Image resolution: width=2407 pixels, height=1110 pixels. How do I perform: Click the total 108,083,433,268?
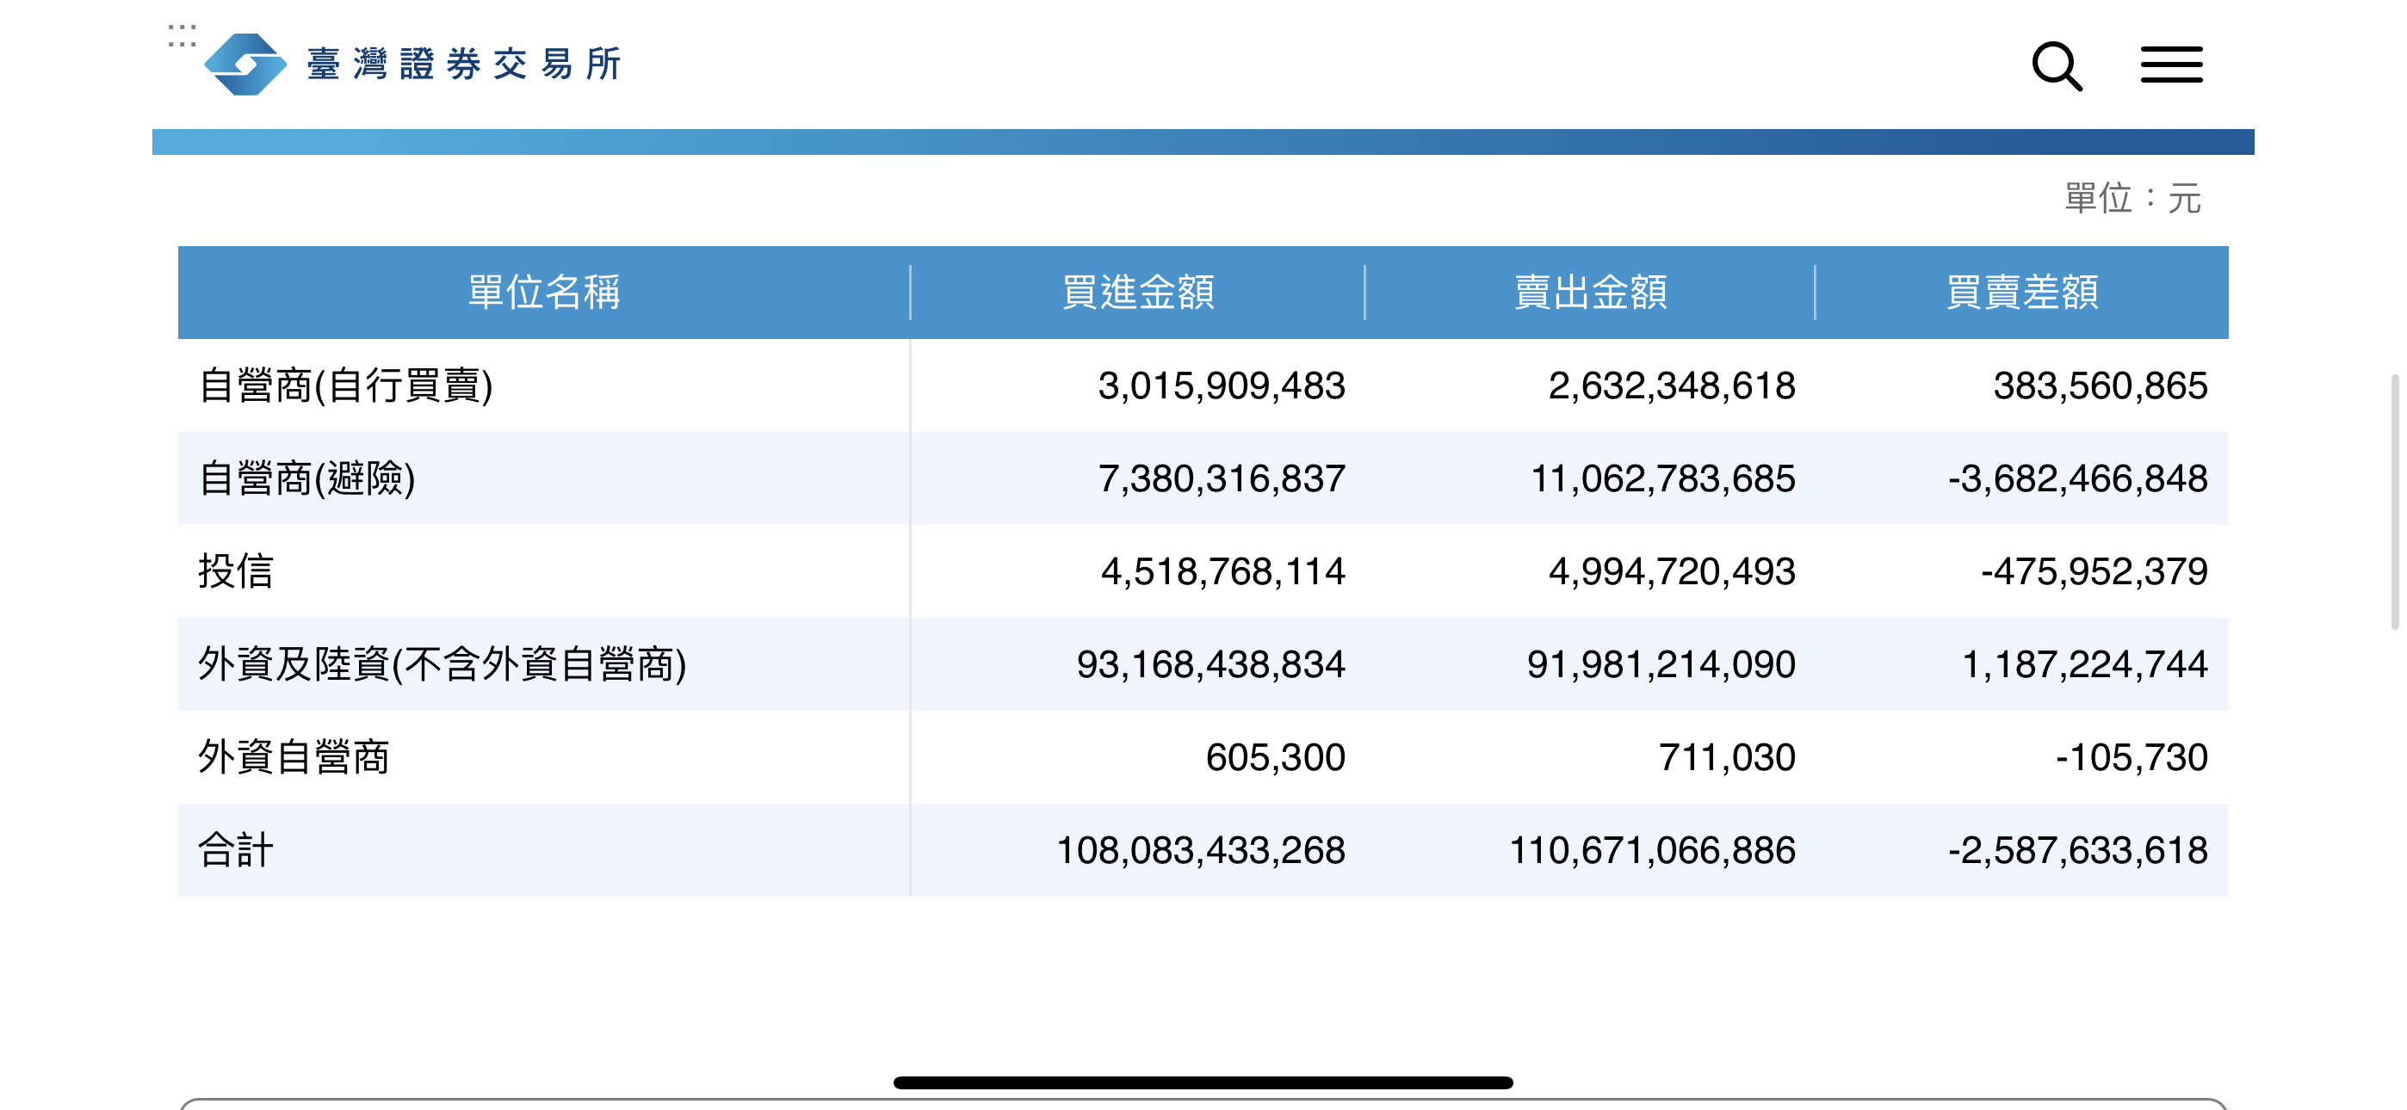pos(1201,850)
